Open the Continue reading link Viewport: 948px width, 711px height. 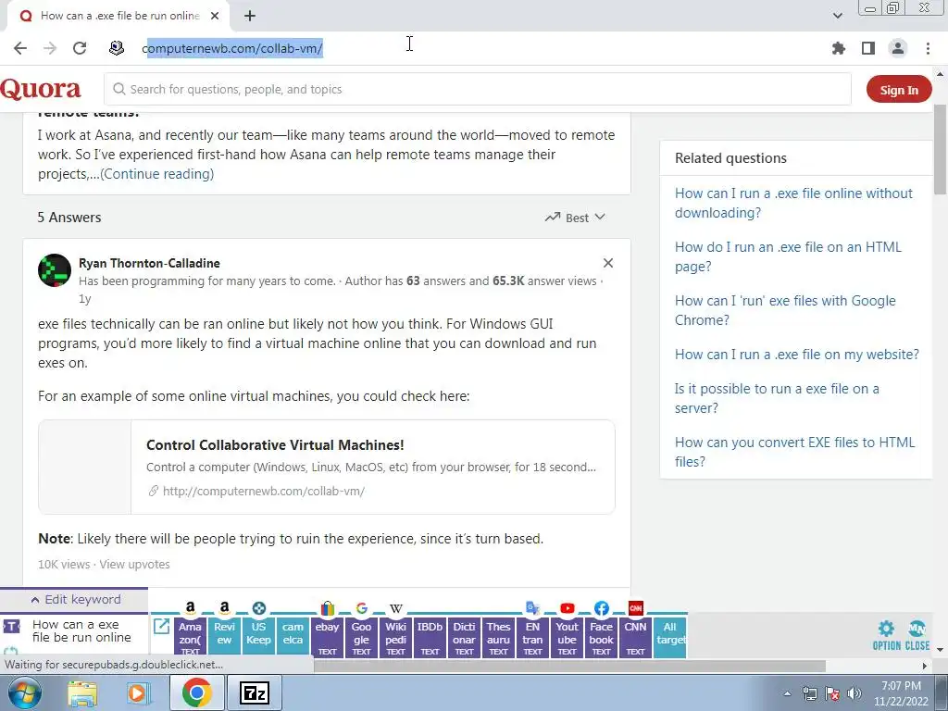[156, 174]
